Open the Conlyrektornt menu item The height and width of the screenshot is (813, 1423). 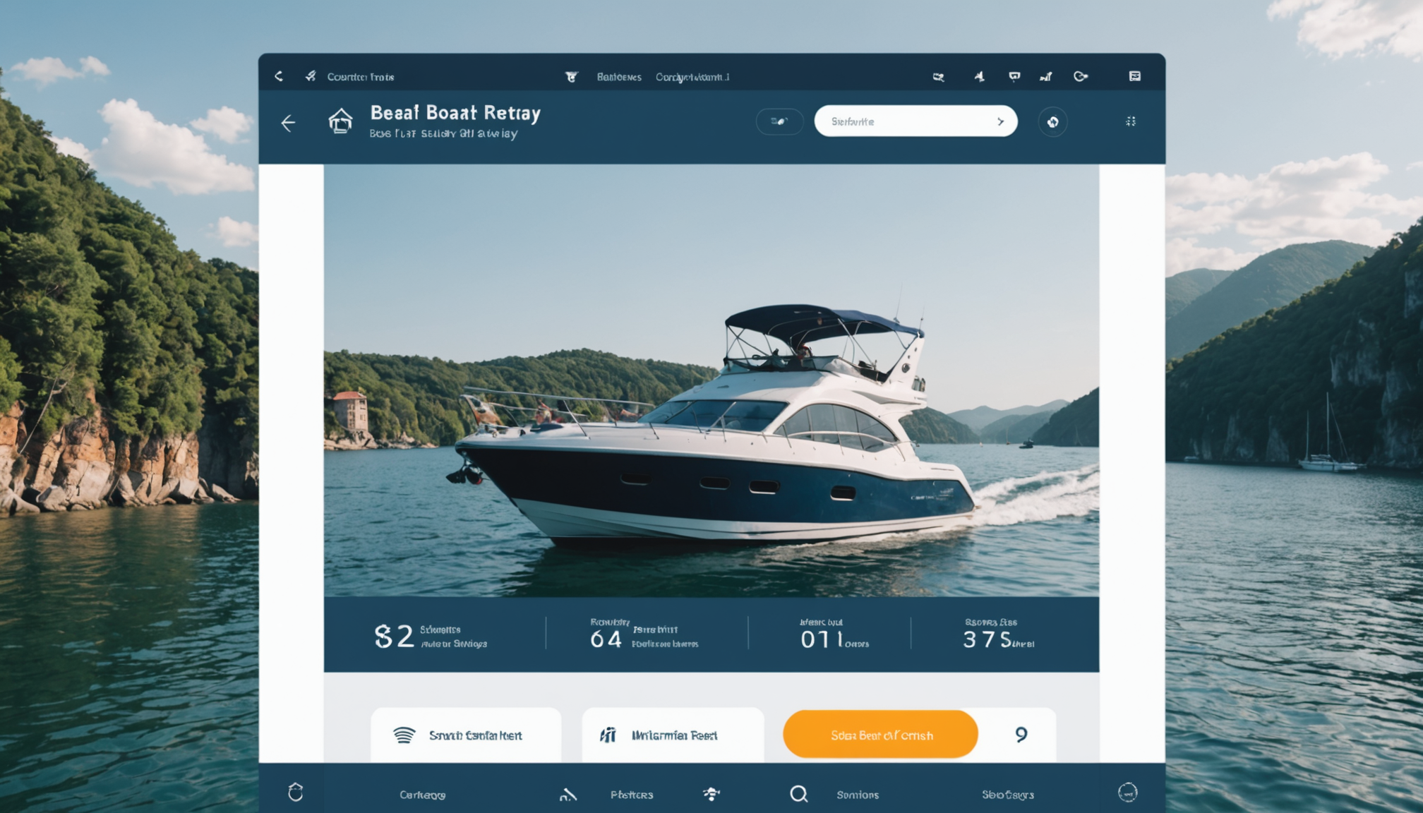click(692, 77)
